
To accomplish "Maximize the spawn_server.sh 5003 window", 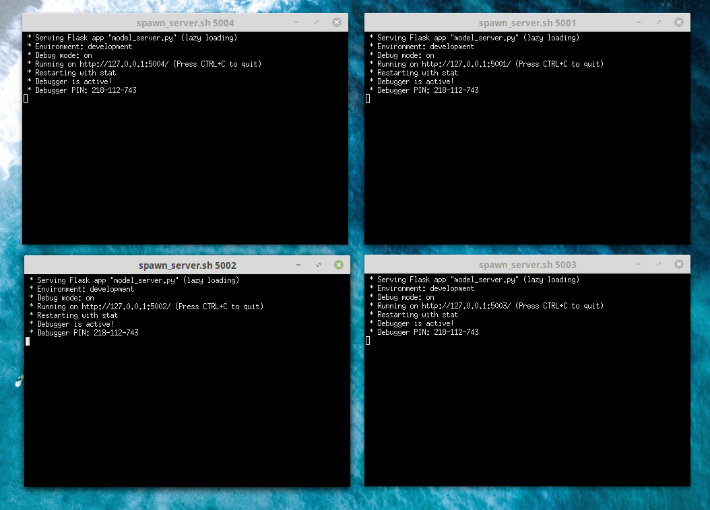I will [x=658, y=264].
